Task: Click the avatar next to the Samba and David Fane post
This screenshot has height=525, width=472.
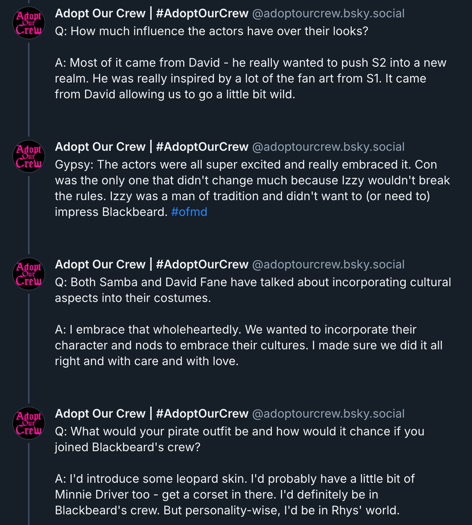Action: 29,274
